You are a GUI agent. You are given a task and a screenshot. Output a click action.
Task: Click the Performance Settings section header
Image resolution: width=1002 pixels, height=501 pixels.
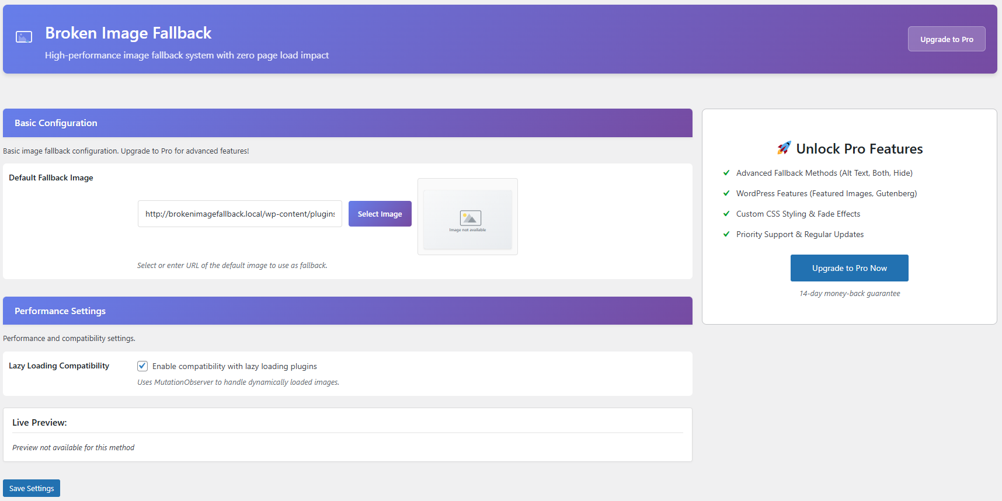(347, 311)
